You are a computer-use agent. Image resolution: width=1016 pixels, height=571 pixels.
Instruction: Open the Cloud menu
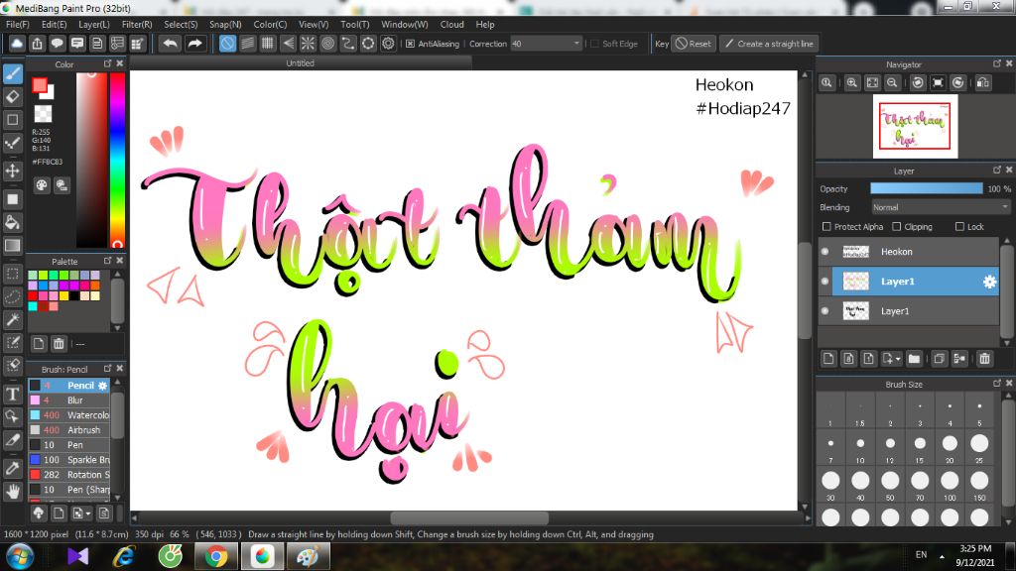(451, 24)
